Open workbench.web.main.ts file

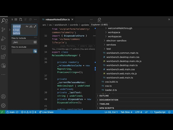pos(119,78)
